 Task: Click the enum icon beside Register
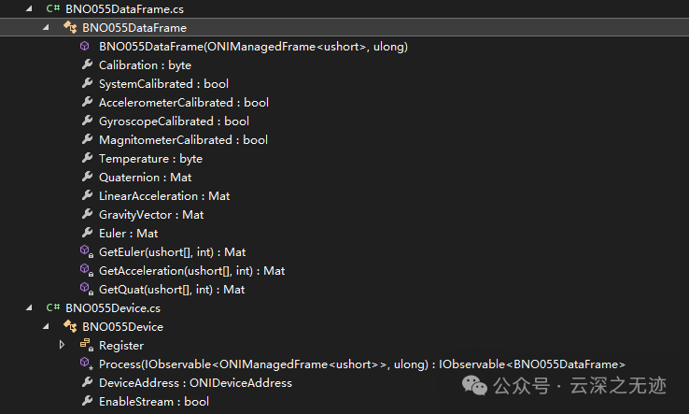tap(87, 345)
